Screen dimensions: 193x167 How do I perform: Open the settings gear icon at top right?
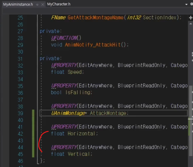pos(192,4)
